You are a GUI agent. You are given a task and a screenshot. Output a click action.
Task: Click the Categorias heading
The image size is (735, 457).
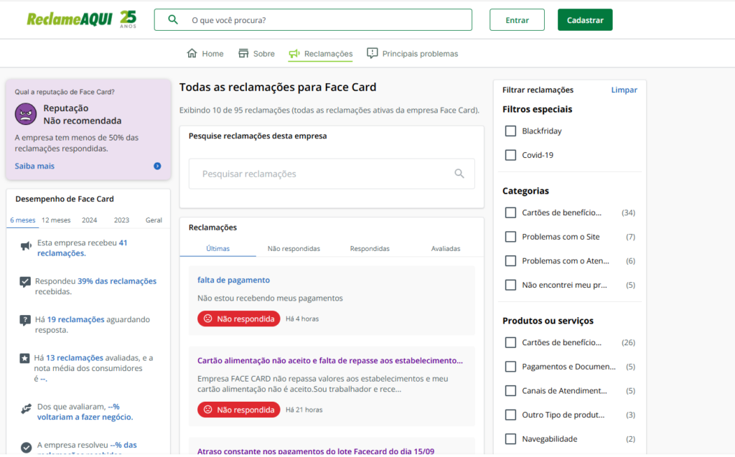(x=525, y=191)
